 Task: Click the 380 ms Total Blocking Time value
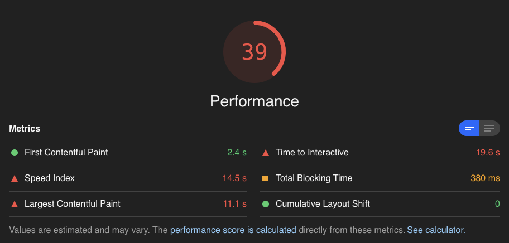[x=486, y=178]
